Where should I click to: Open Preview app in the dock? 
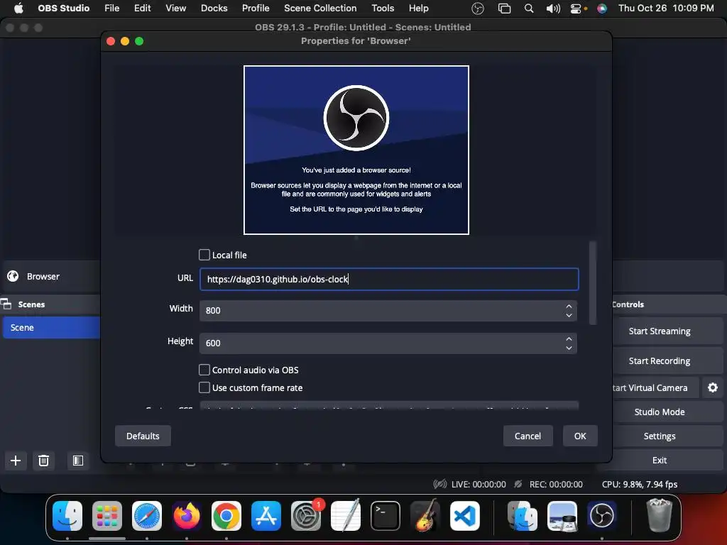(x=562, y=516)
